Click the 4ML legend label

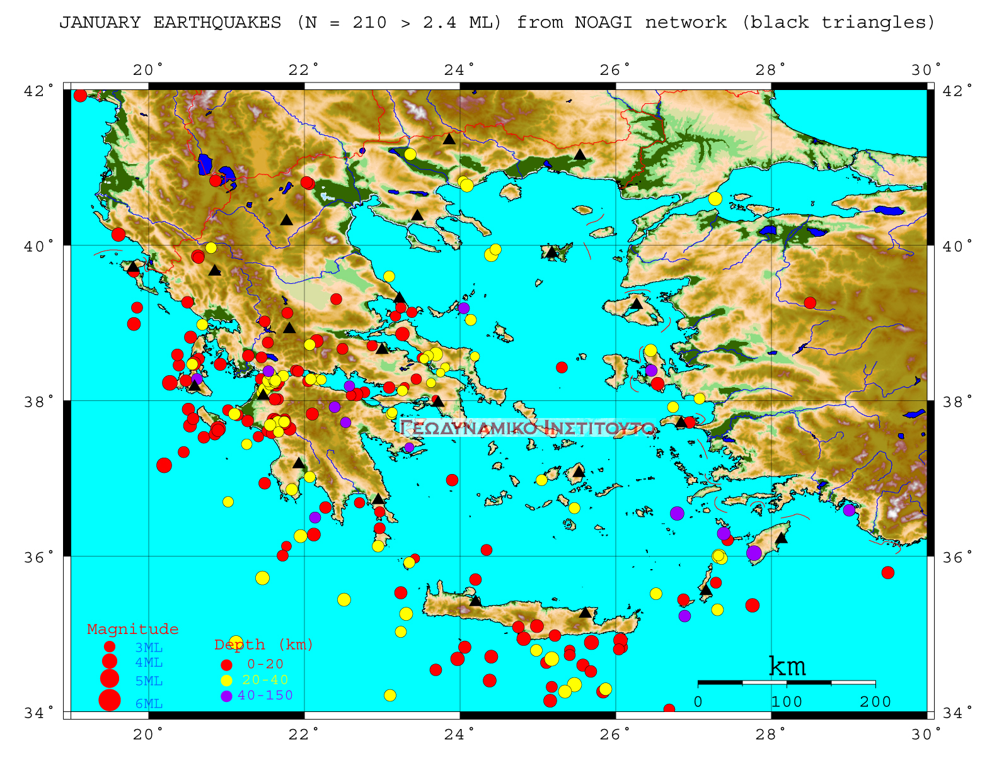tap(149, 662)
